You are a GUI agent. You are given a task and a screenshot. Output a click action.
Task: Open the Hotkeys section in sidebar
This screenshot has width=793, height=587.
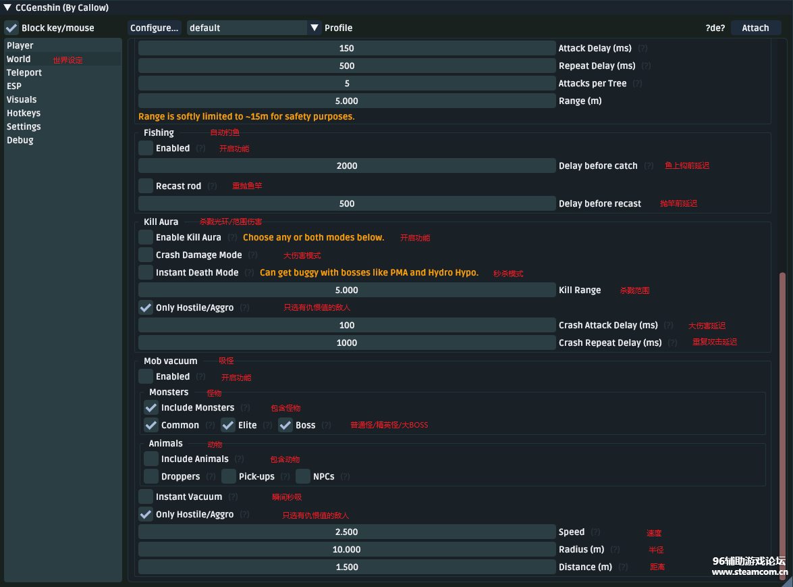[24, 113]
